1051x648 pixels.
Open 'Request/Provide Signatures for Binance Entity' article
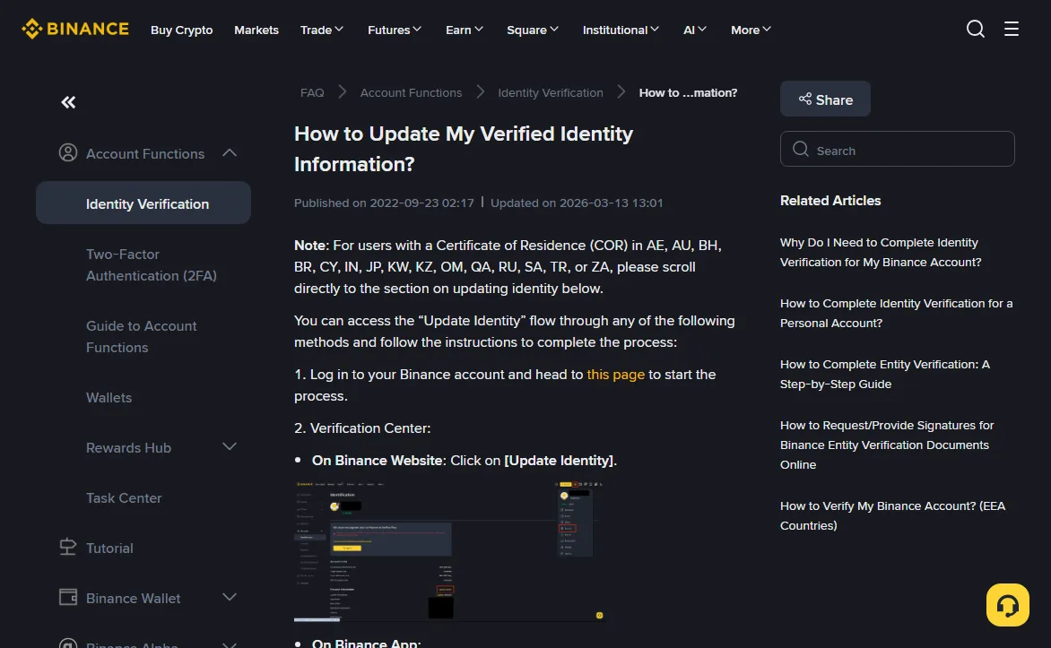(x=887, y=445)
